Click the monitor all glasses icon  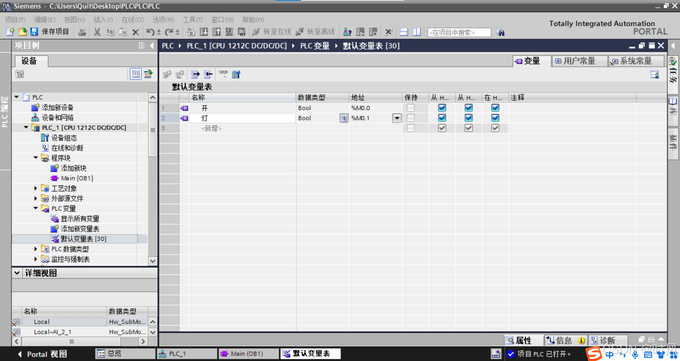tap(223, 74)
